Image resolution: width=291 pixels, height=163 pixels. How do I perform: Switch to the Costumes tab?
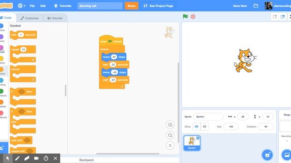[x=30, y=18]
